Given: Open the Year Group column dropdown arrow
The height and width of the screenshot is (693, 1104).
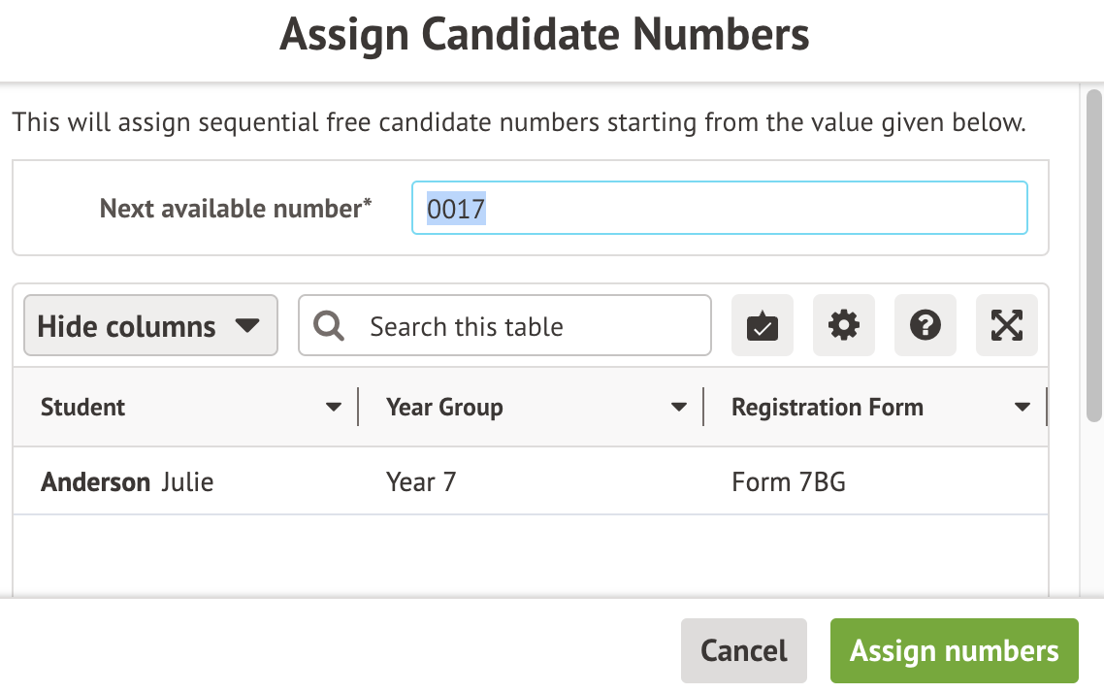Looking at the screenshot, I should [x=679, y=408].
